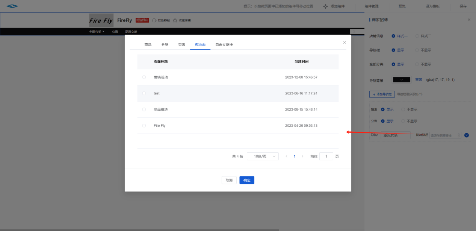This screenshot has height=231, width=476.
Task: Close the link selection dialog
Action: [344, 43]
